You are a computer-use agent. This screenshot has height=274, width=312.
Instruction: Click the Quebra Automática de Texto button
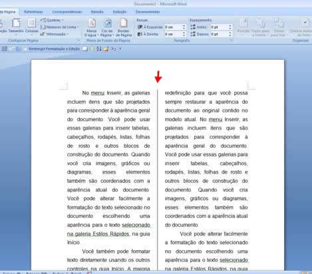[x=301, y=27]
